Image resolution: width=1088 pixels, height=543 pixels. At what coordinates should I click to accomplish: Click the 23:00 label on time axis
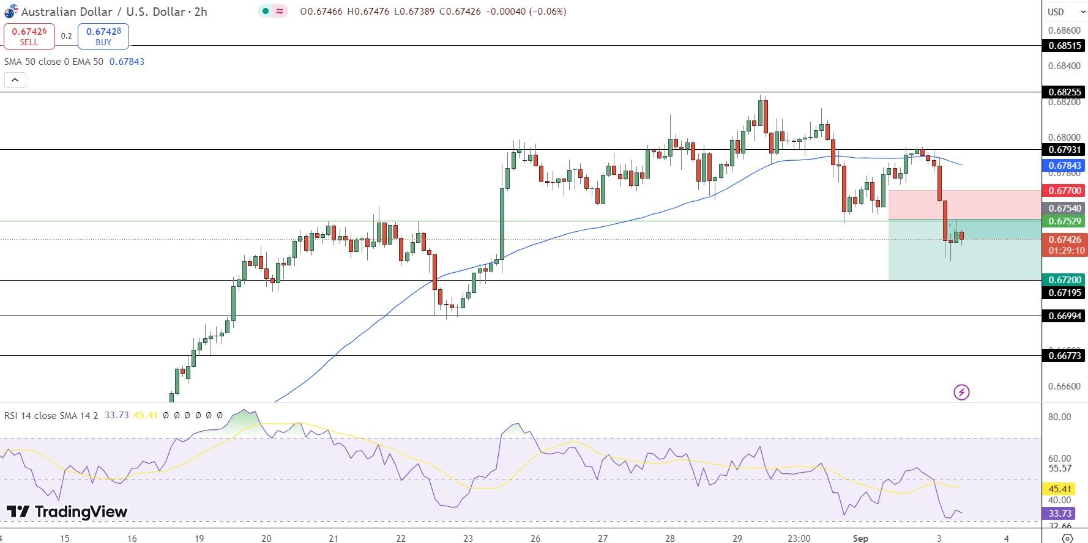pos(799,538)
